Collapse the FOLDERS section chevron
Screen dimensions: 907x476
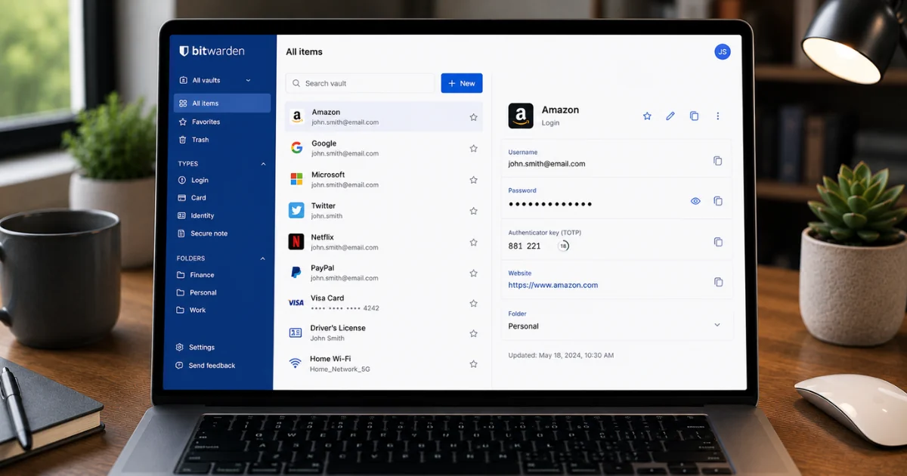(x=263, y=258)
